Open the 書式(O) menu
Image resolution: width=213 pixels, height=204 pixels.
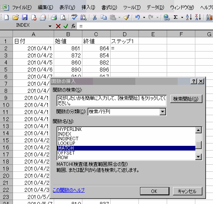pos(109,7)
